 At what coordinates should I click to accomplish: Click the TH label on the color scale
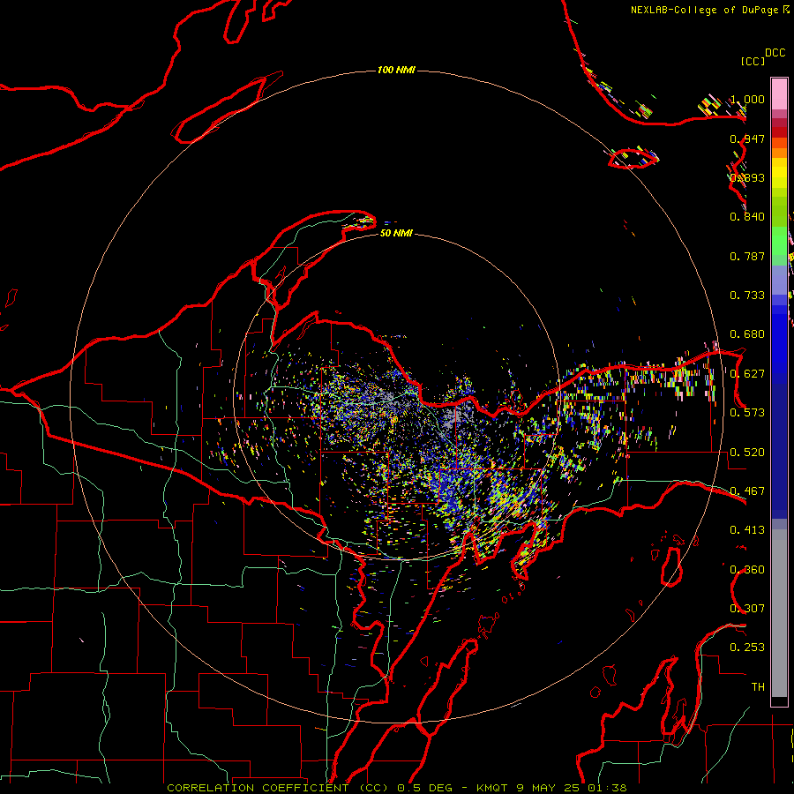pyautogui.click(x=758, y=687)
